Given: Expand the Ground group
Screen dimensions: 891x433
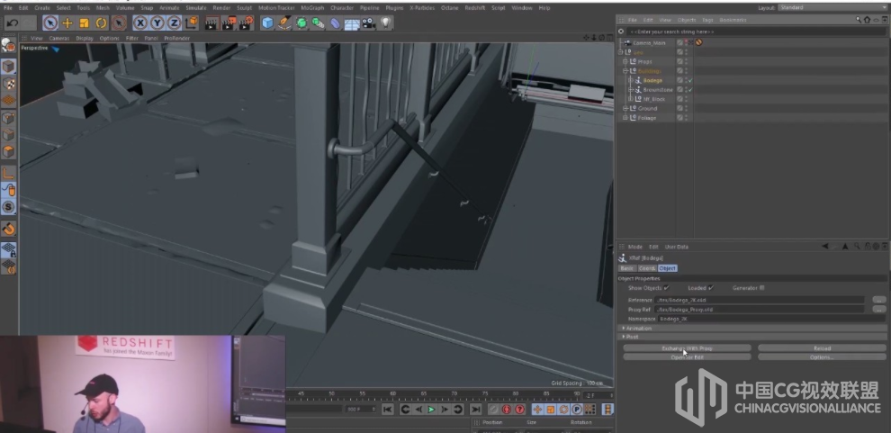Looking at the screenshot, I should [x=625, y=109].
